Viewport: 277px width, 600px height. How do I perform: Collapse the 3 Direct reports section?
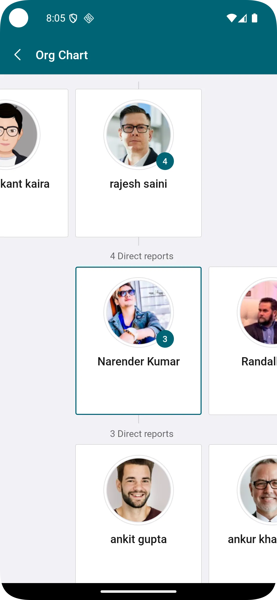(142, 434)
